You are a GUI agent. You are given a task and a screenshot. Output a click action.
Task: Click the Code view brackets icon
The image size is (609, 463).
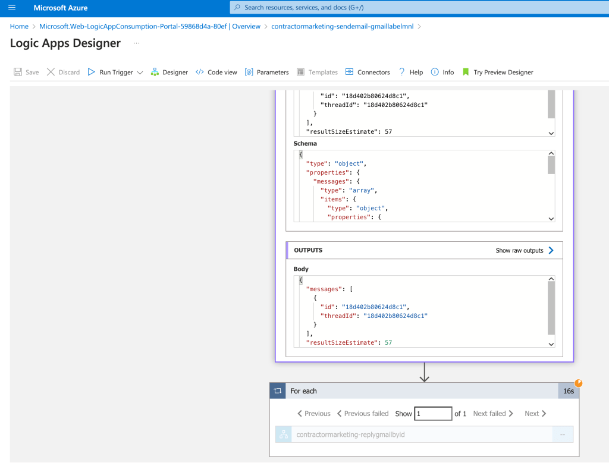point(200,72)
